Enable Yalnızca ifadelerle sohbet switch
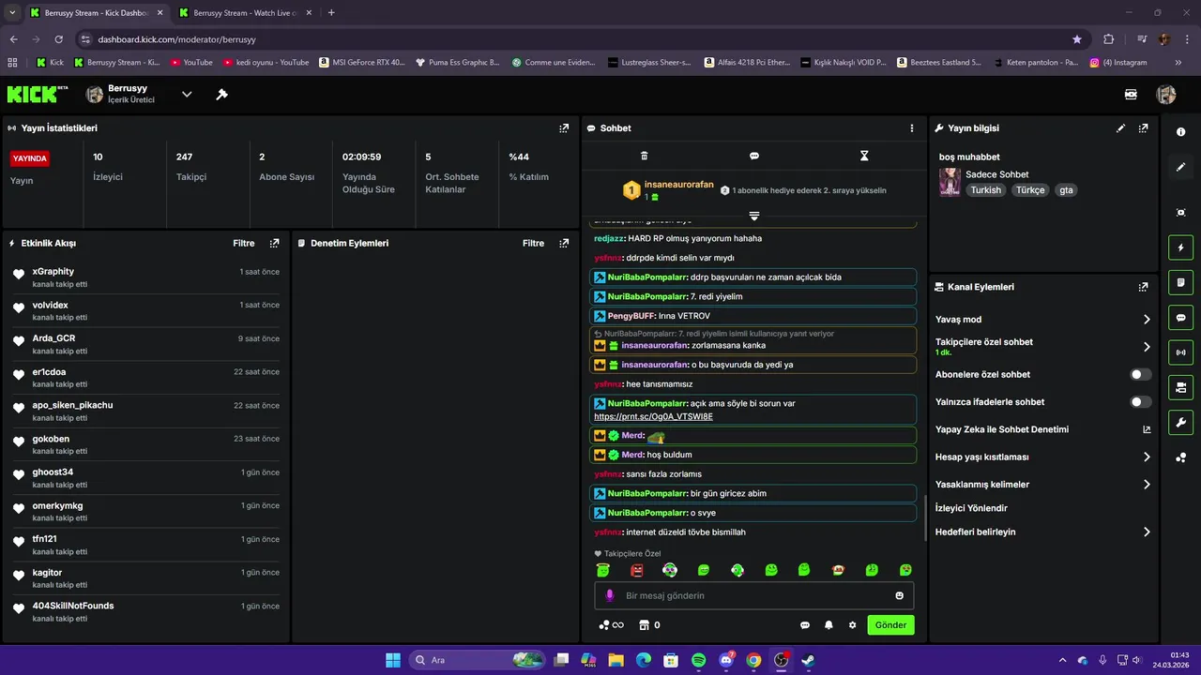 1140,402
